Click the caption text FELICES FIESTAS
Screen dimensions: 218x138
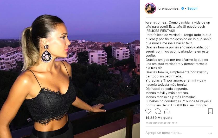(161, 31)
